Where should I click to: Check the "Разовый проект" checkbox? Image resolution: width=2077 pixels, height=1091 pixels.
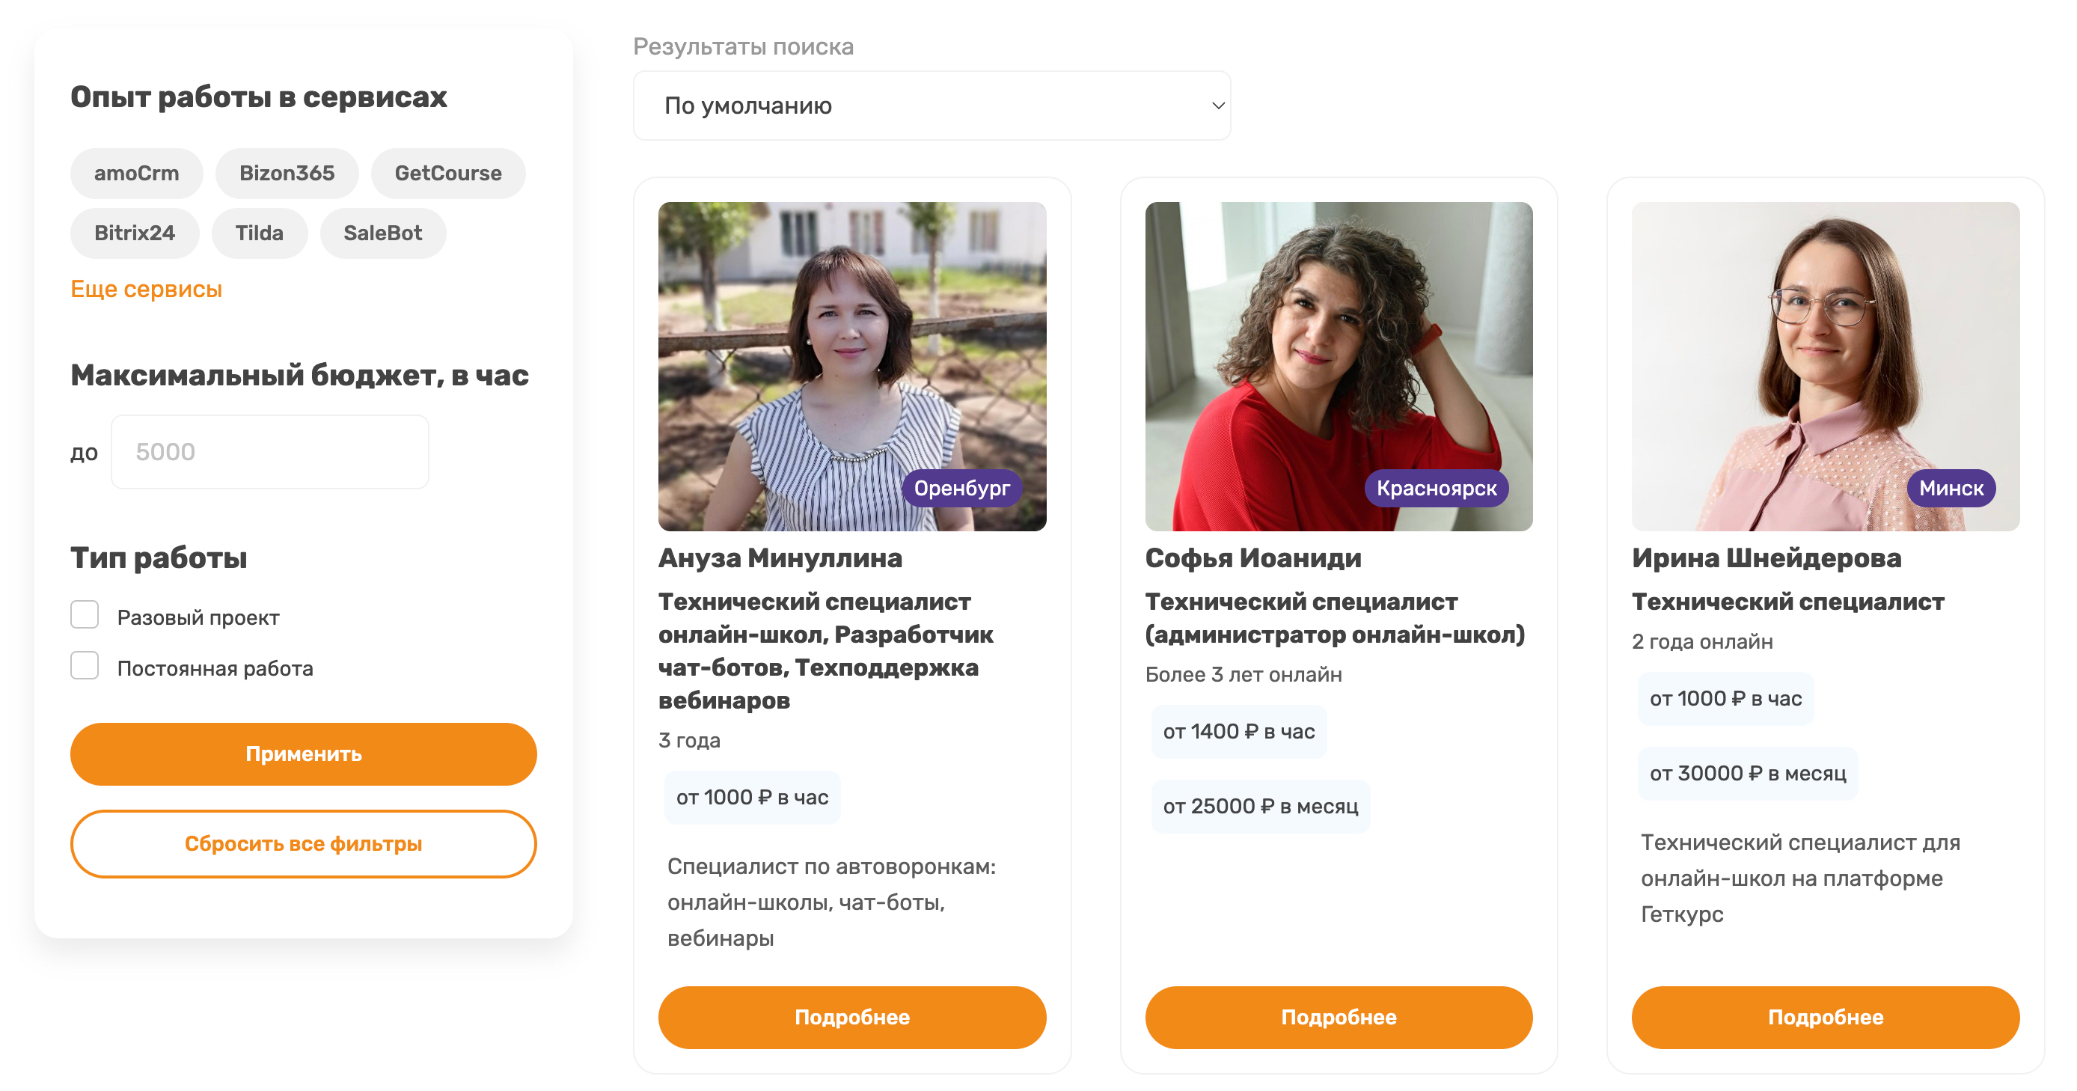tap(85, 615)
